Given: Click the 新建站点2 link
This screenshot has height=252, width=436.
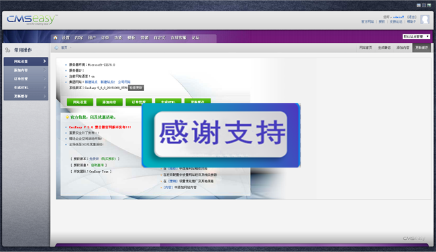Looking at the screenshot, I should coord(107,82).
